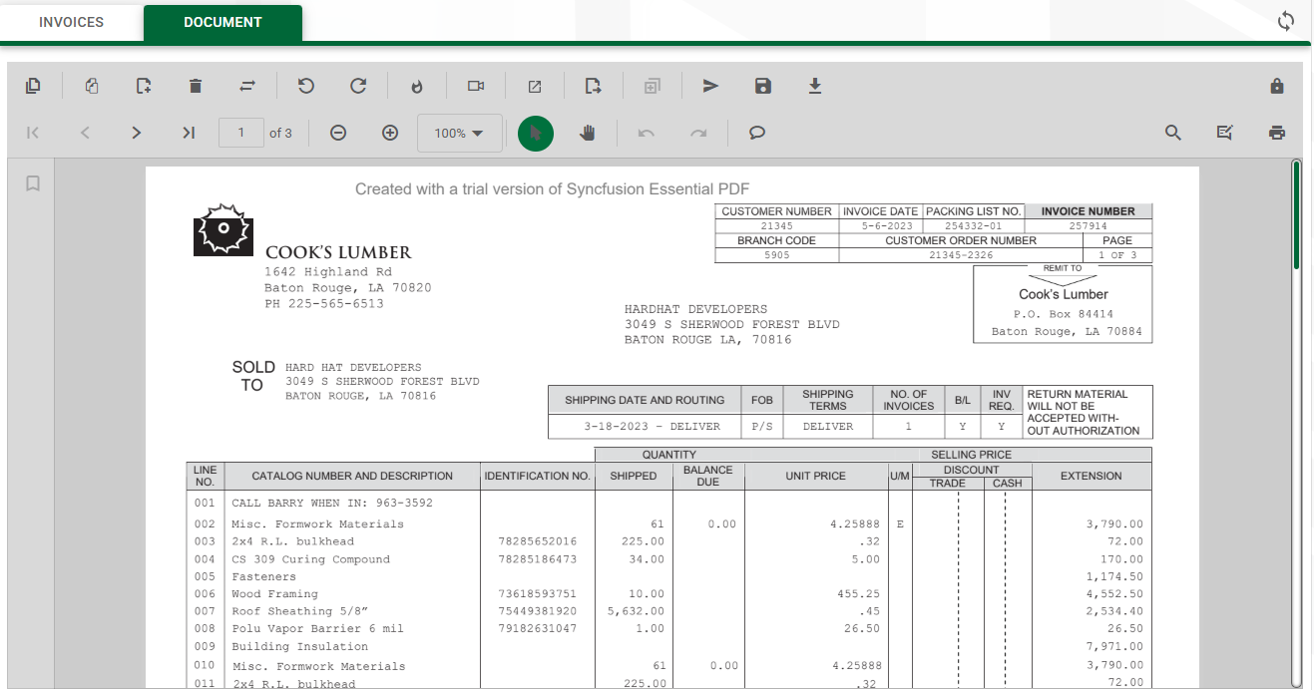The height and width of the screenshot is (690, 1314).
Task: Save the document with the floppy disk icon
Action: 763,86
